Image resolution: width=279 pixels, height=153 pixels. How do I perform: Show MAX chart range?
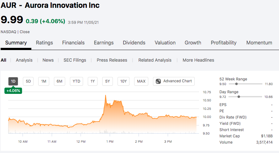pos(141,81)
